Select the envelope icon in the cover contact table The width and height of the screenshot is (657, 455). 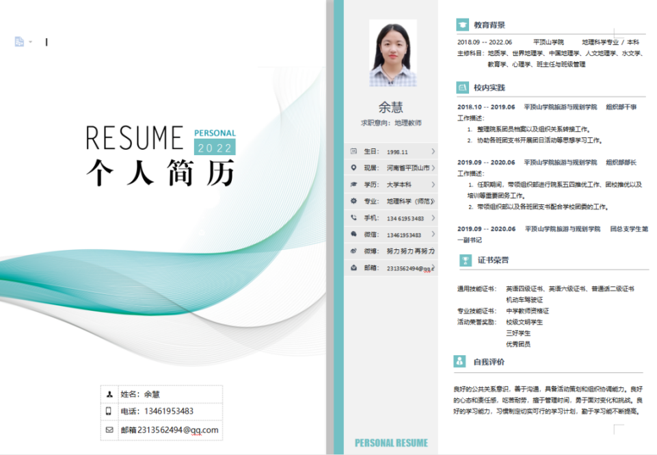click(x=109, y=430)
